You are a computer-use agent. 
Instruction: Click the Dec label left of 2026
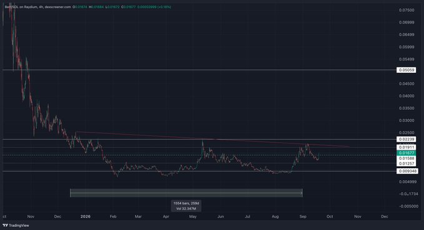tap(57, 216)
